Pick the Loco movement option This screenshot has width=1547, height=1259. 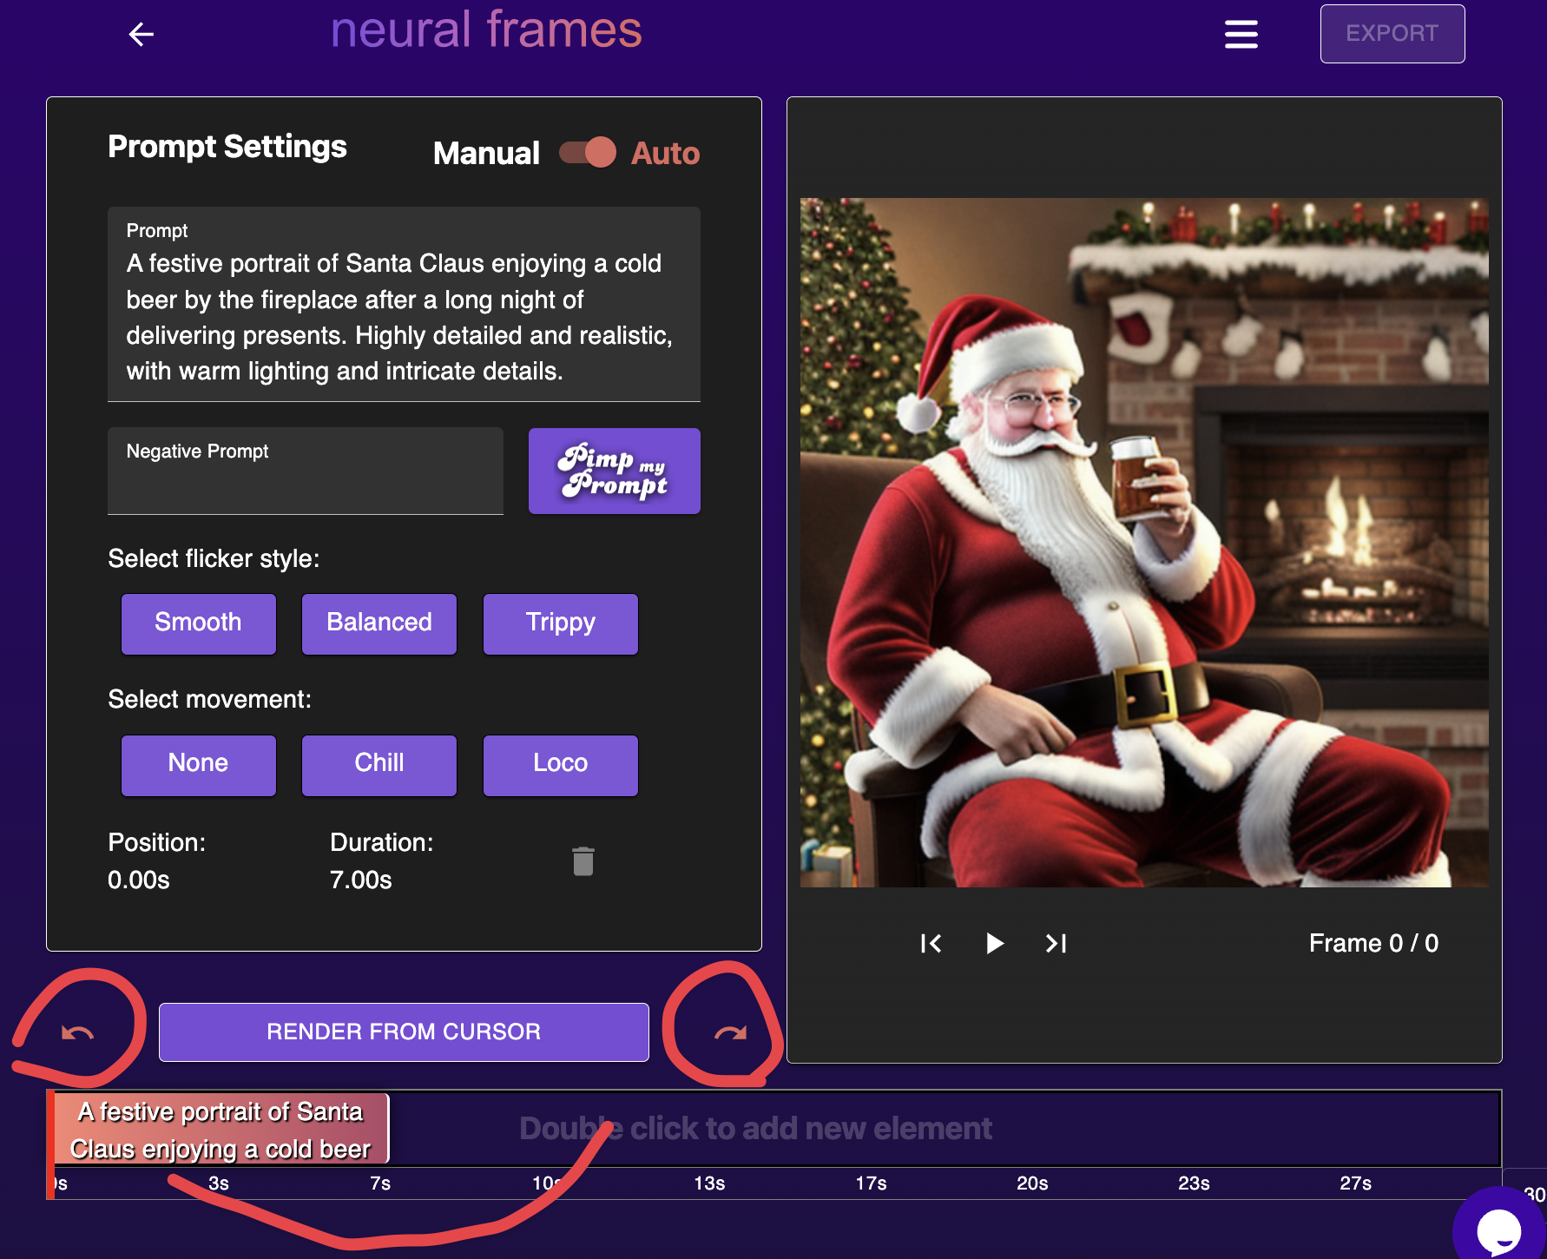(x=560, y=764)
